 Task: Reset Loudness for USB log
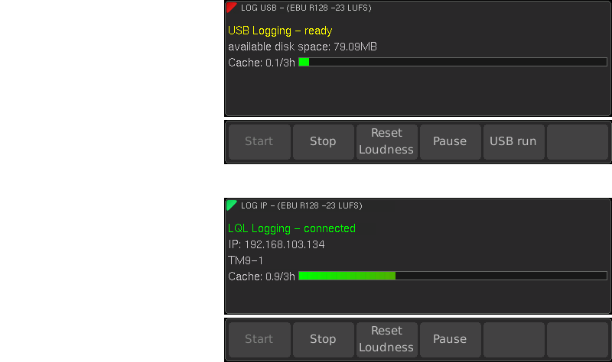[x=387, y=142]
